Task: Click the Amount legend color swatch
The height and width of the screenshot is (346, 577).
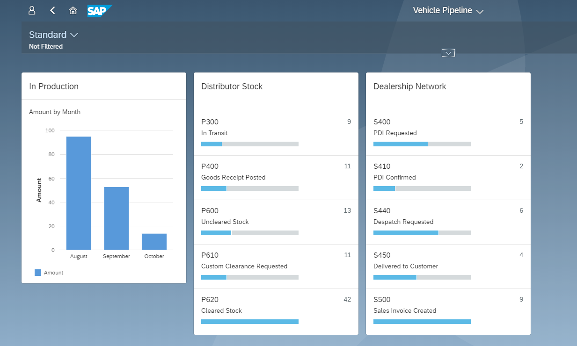Action: [x=38, y=273]
